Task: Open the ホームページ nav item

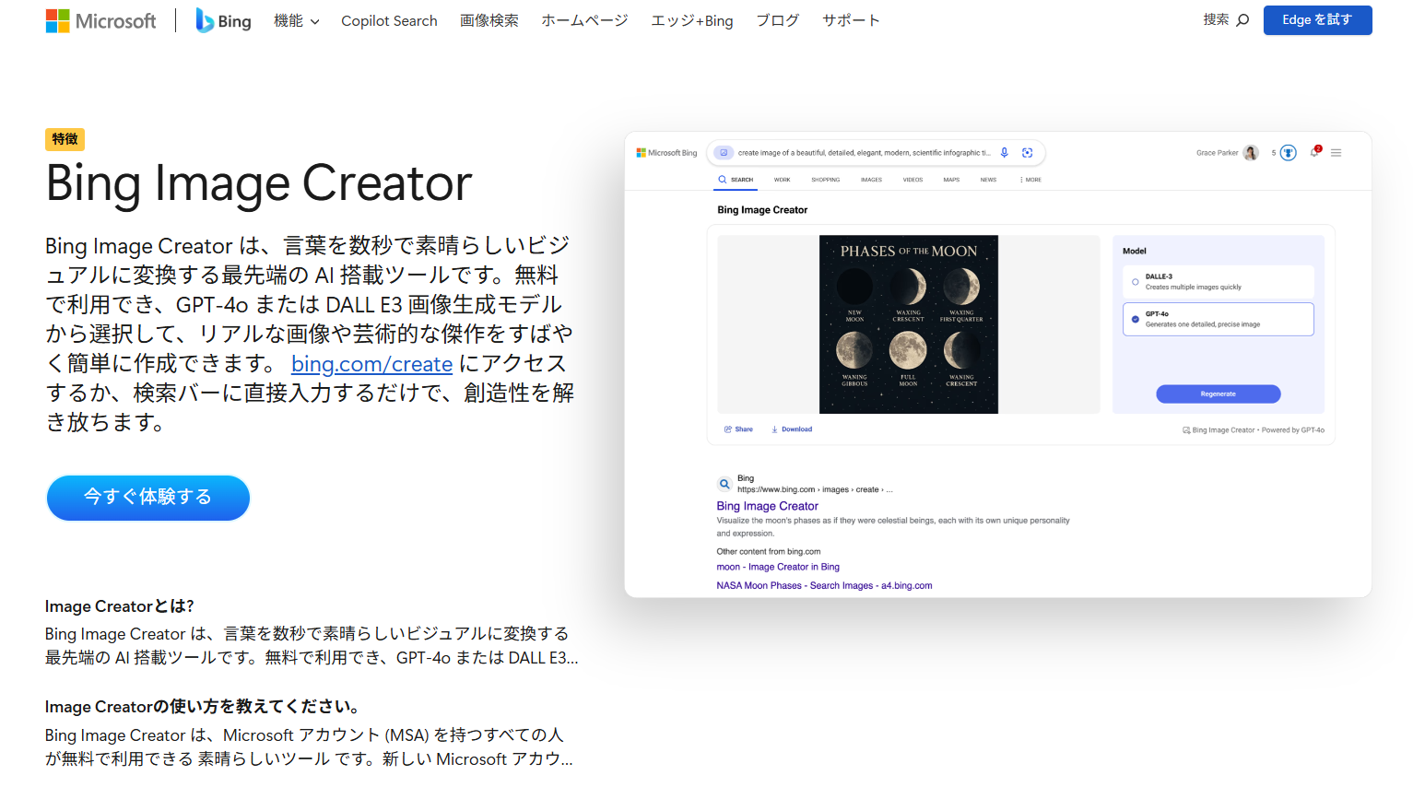Action: [584, 20]
